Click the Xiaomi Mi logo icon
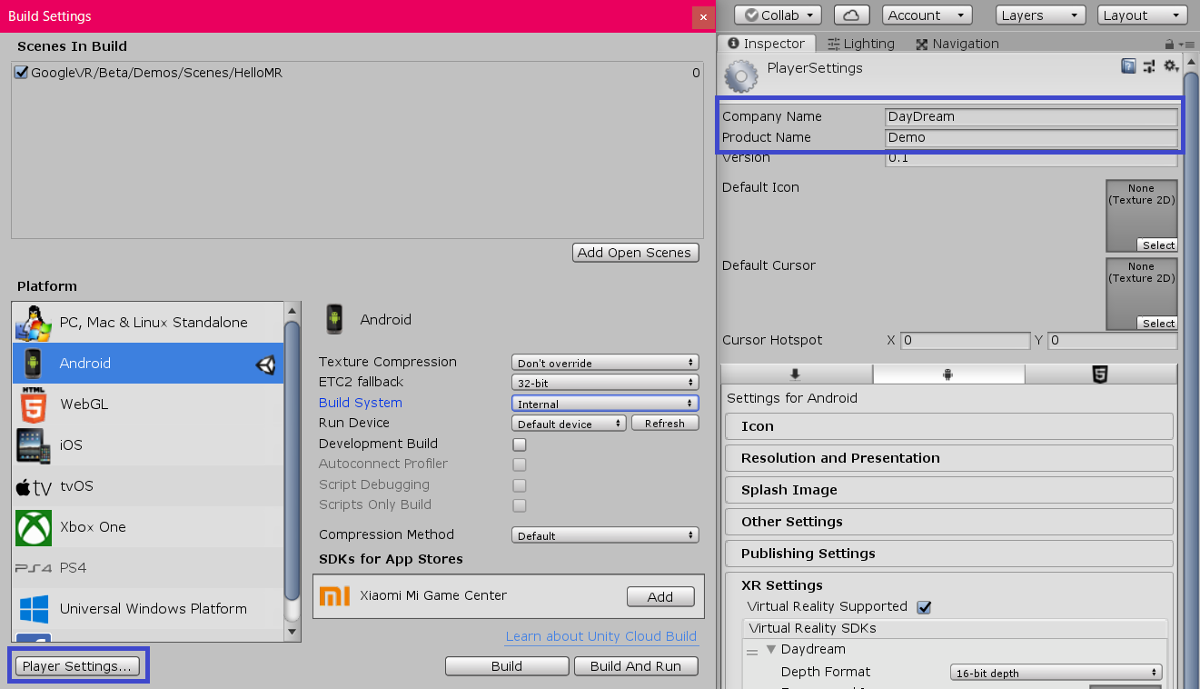Screen dimensions: 1200x689 coord(335,596)
